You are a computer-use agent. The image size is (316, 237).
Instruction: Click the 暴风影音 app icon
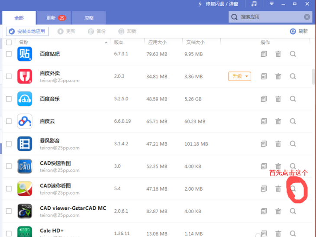(25, 144)
